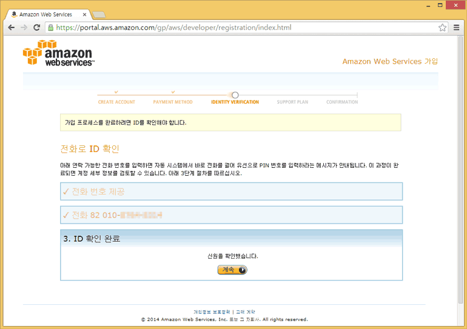The width and height of the screenshot is (467, 329).
Task: Click the browser Back arrow button
Action: (11, 27)
